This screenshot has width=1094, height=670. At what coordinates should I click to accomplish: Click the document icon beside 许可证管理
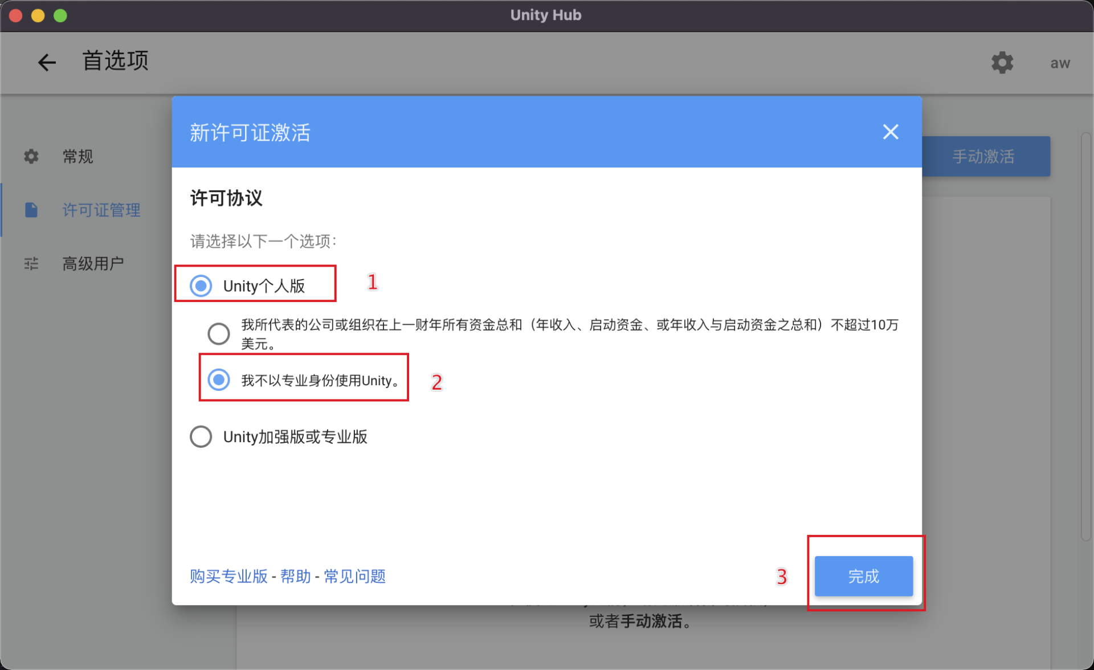point(31,210)
